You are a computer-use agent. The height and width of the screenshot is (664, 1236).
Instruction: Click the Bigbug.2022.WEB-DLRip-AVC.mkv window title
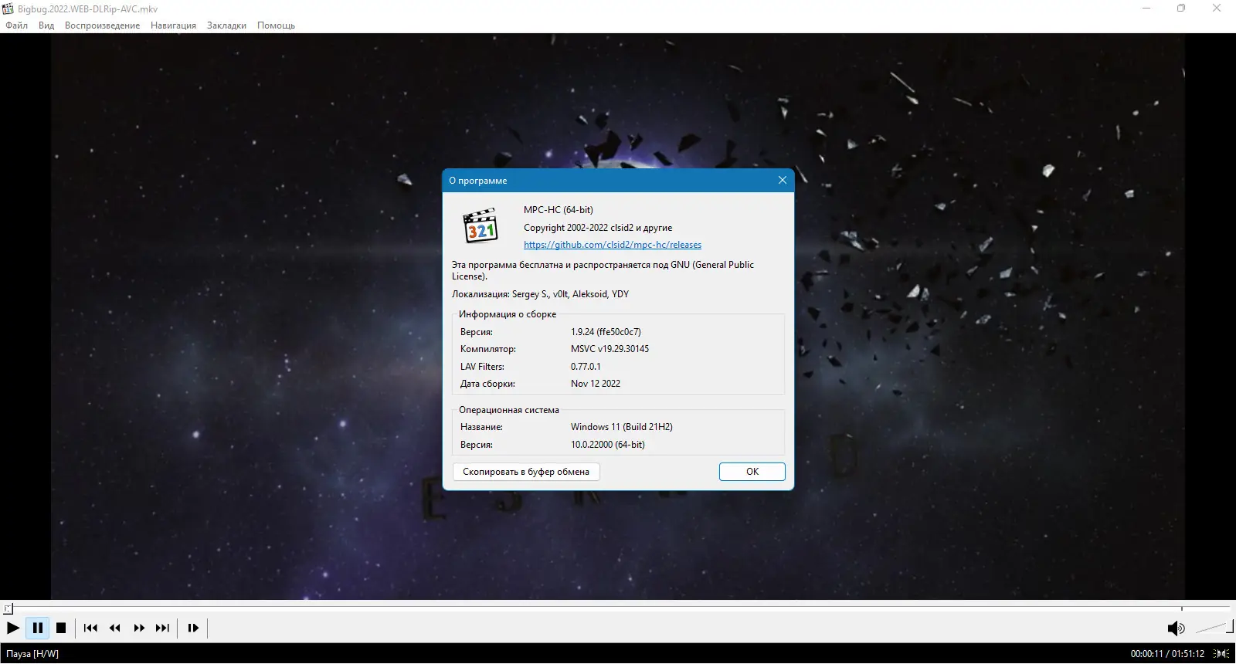point(88,9)
